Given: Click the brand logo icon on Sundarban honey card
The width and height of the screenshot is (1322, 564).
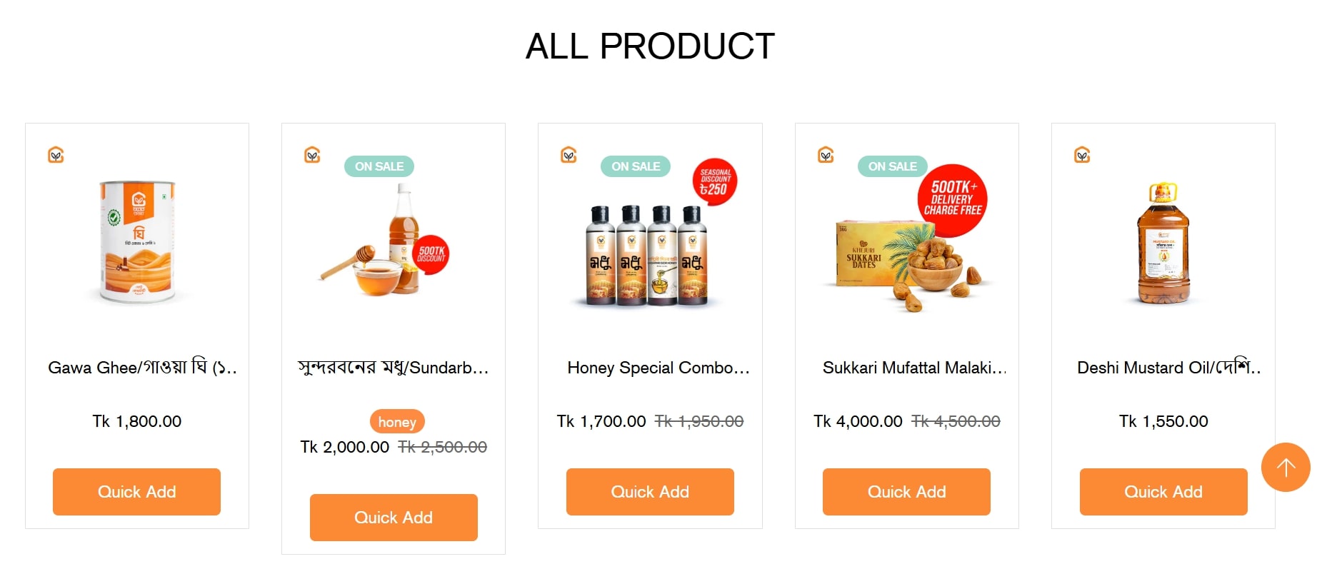Looking at the screenshot, I should coord(312,155).
